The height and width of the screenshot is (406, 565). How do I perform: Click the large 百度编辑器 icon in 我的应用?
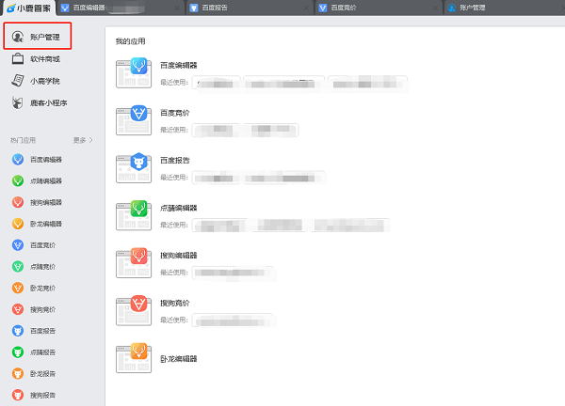click(134, 72)
